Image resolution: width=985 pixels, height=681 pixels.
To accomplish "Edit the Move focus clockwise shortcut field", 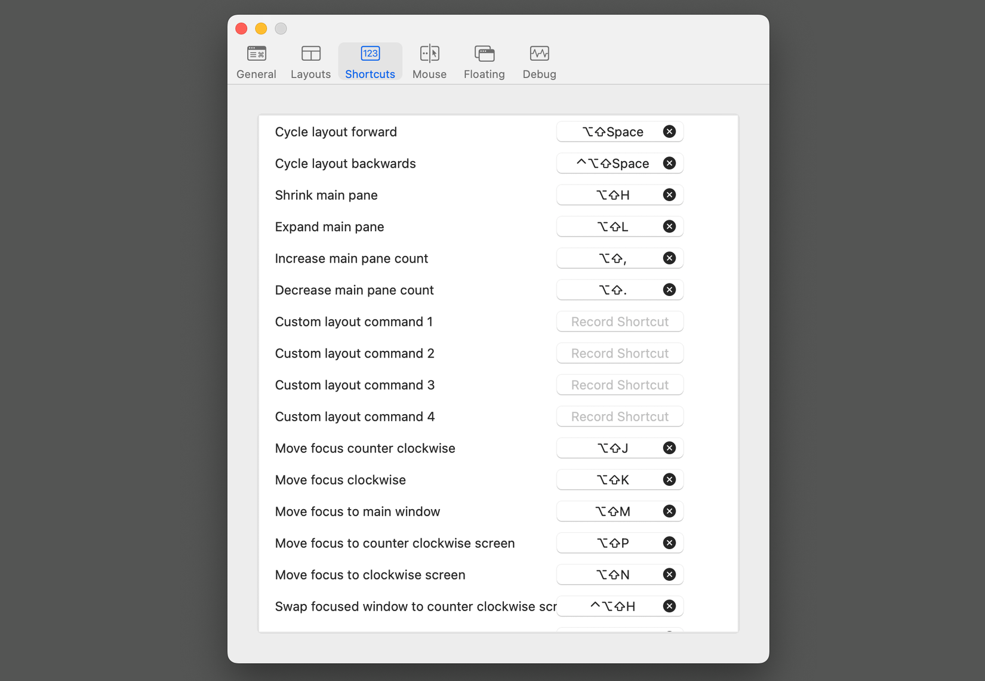I will [x=612, y=480].
